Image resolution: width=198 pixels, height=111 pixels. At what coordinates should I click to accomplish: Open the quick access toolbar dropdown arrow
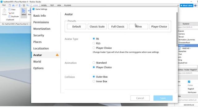click(x=30, y=6)
